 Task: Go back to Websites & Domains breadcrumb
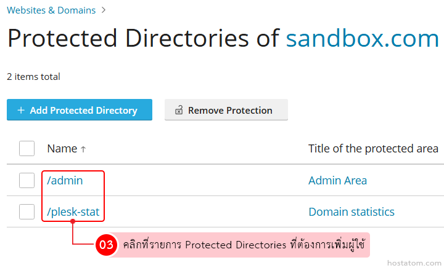[51, 10]
